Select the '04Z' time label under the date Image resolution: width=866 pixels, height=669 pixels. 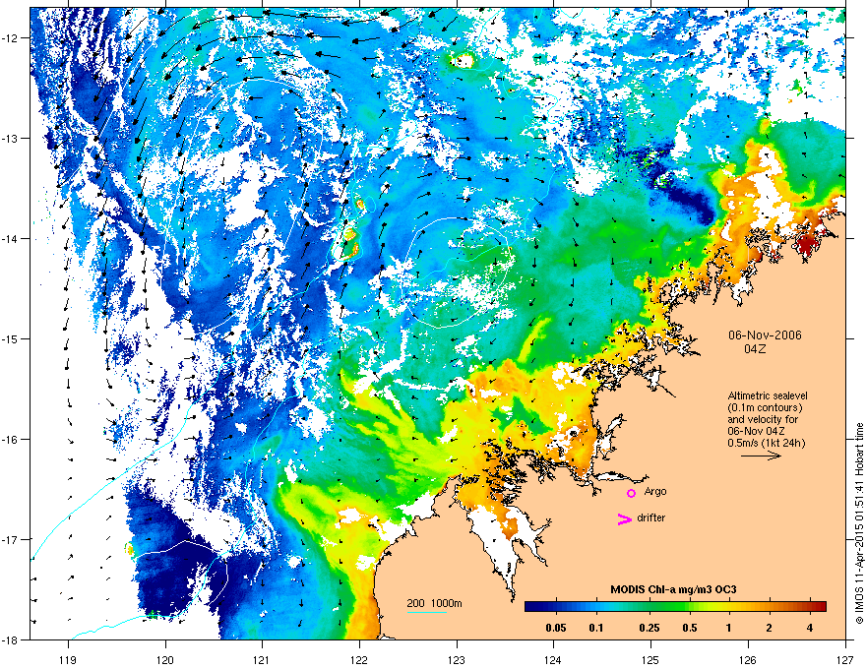tap(755, 349)
